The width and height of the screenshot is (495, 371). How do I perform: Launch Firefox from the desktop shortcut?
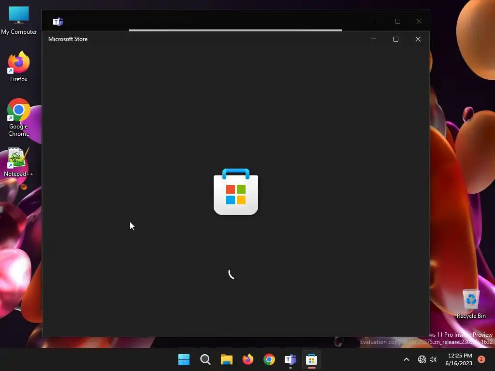pos(19,67)
